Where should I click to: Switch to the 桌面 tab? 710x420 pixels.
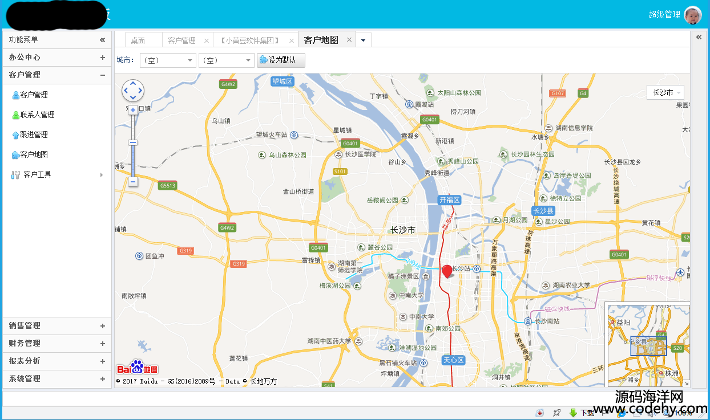[x=143, y=40]
